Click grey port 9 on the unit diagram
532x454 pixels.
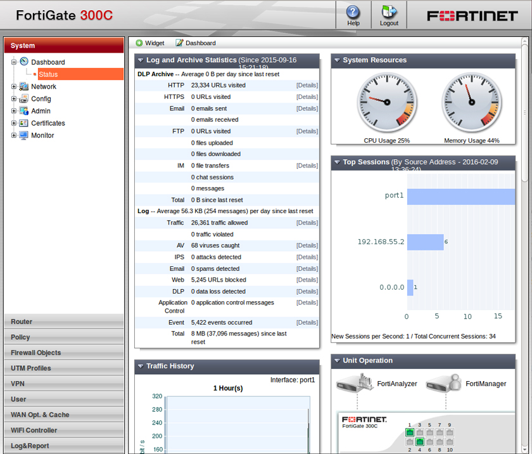tap(450, 432)
